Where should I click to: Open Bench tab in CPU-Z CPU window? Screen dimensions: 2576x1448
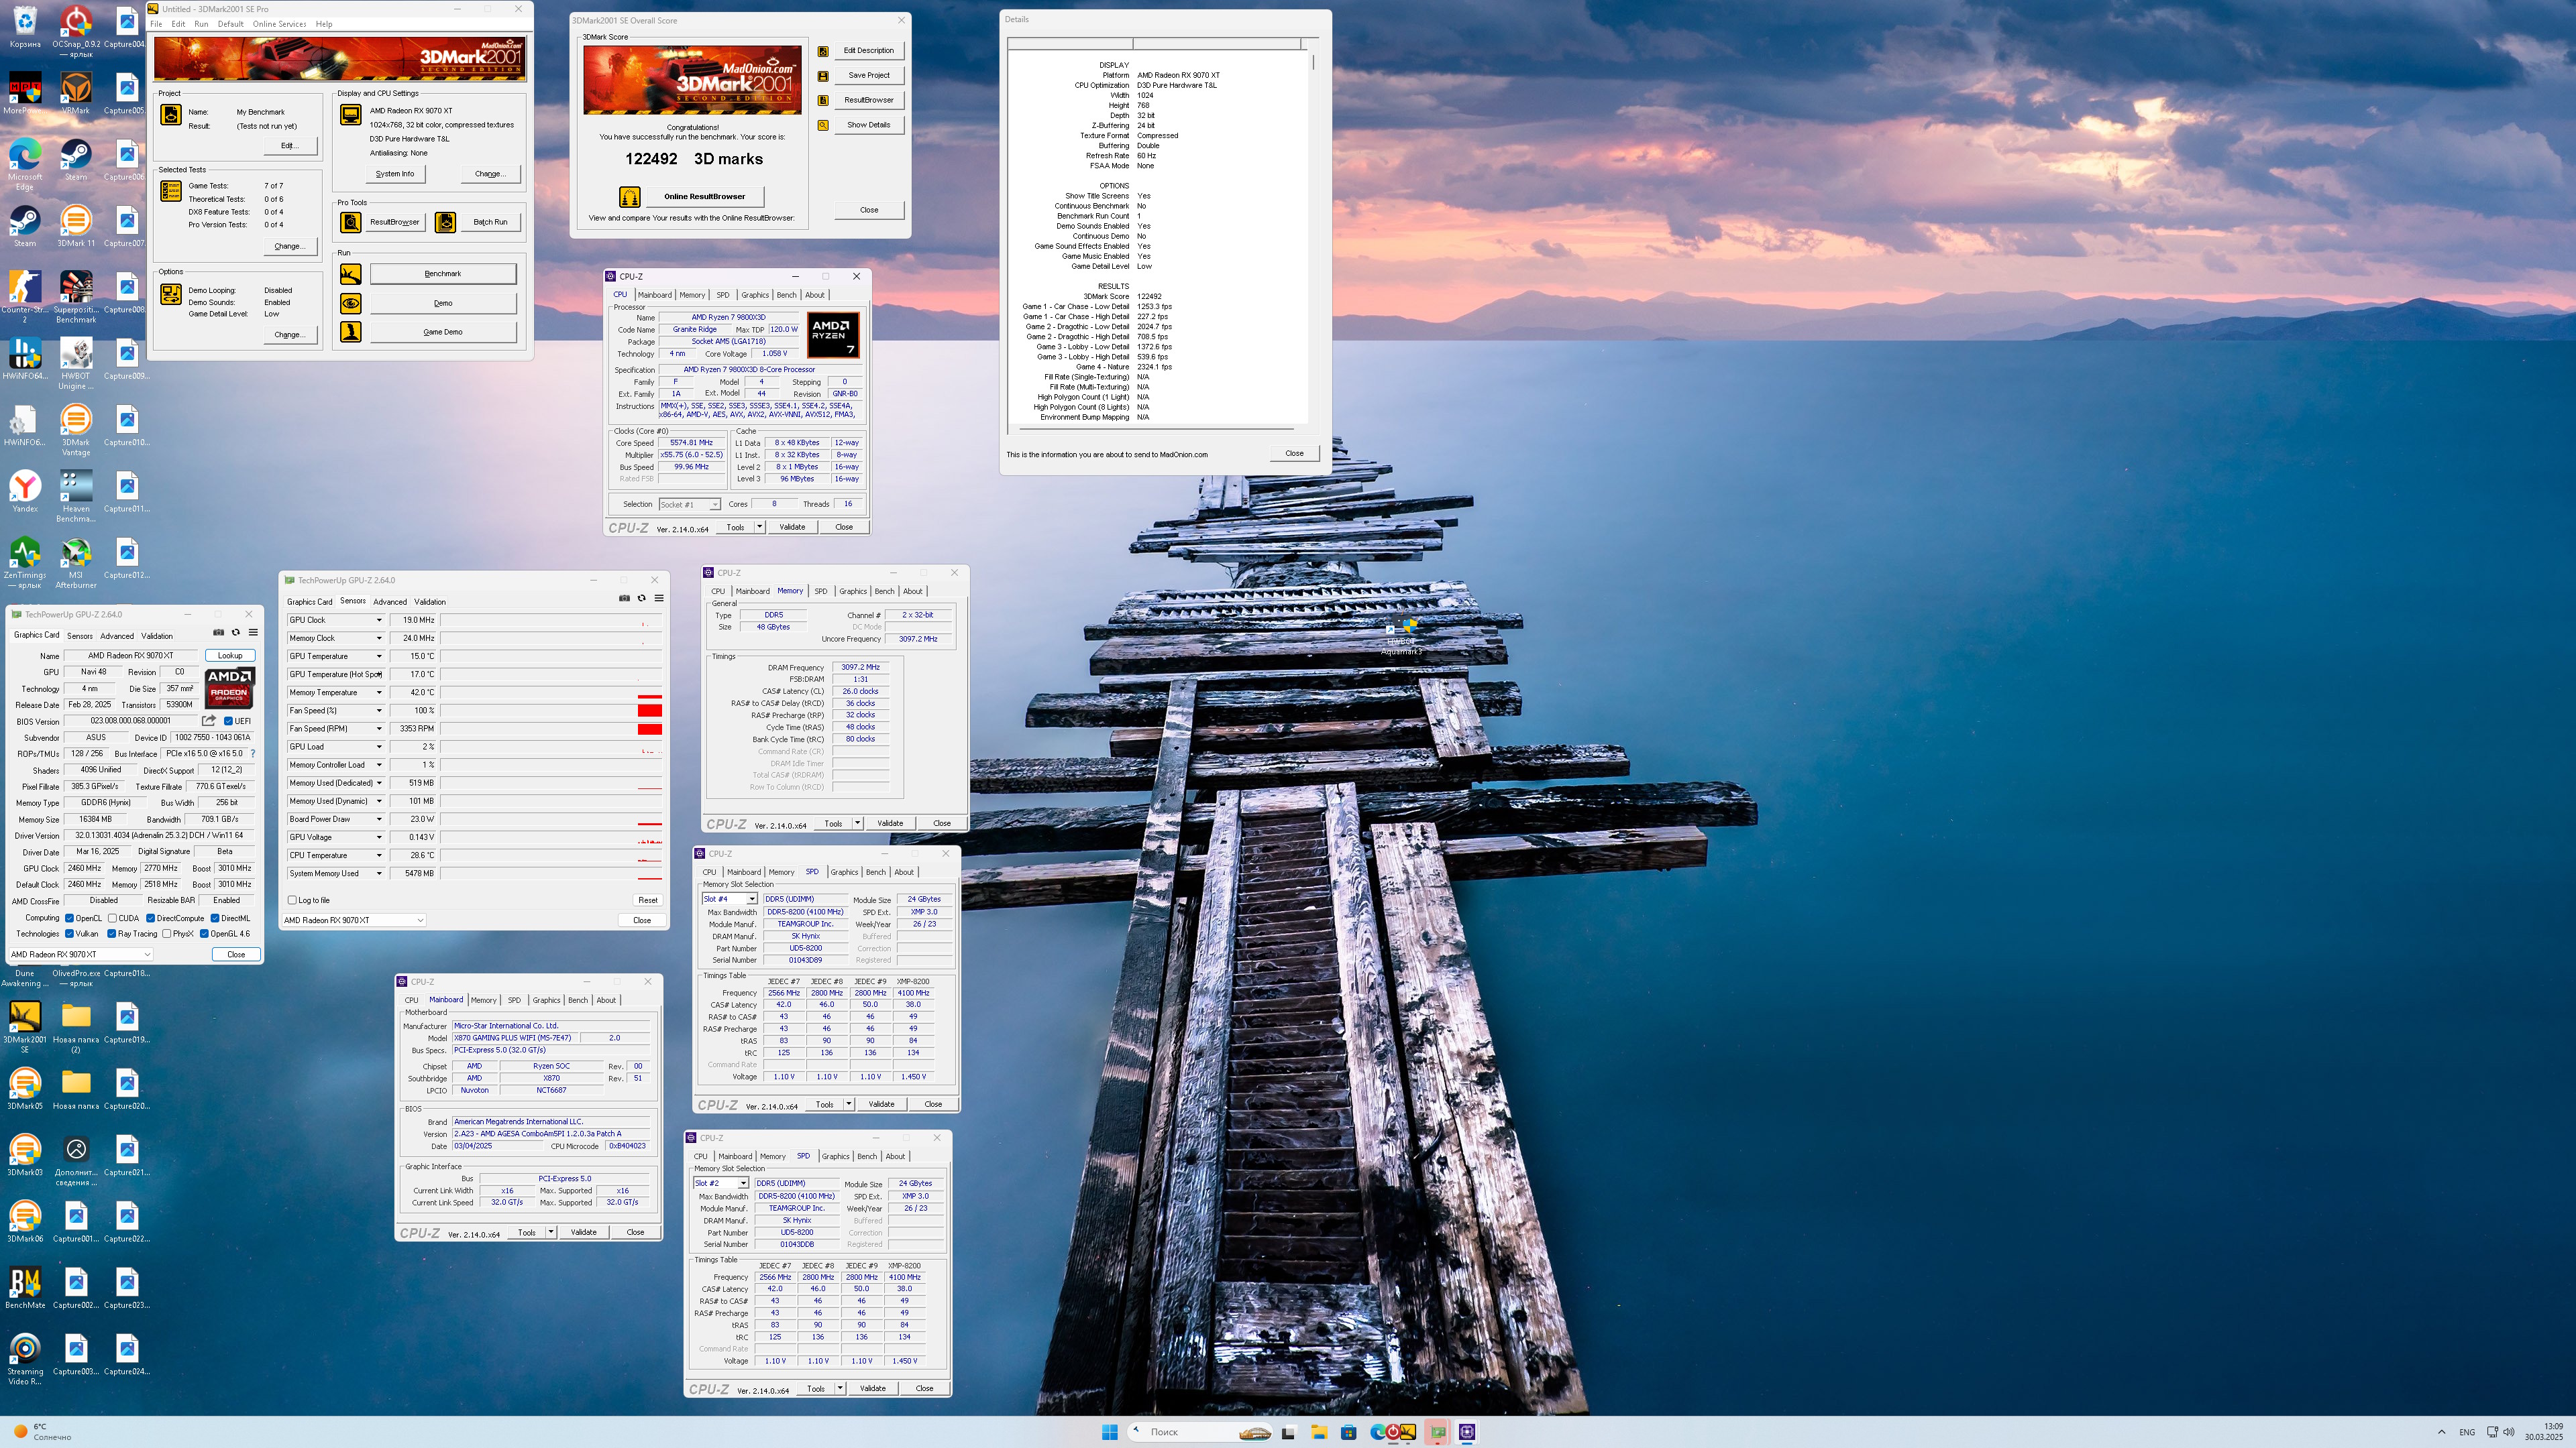[786, 295]
